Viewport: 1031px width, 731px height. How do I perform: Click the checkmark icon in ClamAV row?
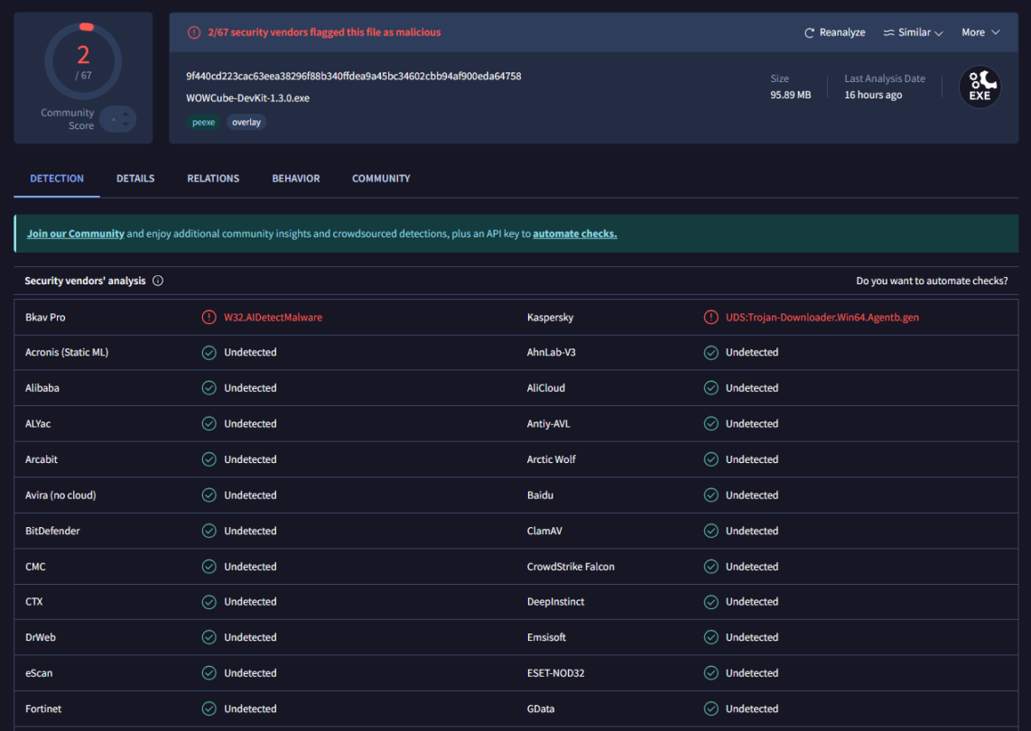[x=711, y=532]
